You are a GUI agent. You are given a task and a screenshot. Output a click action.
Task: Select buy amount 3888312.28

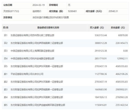[101, 43]
